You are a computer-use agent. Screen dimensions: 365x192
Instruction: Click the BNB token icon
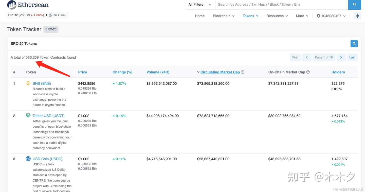point(28,83)
